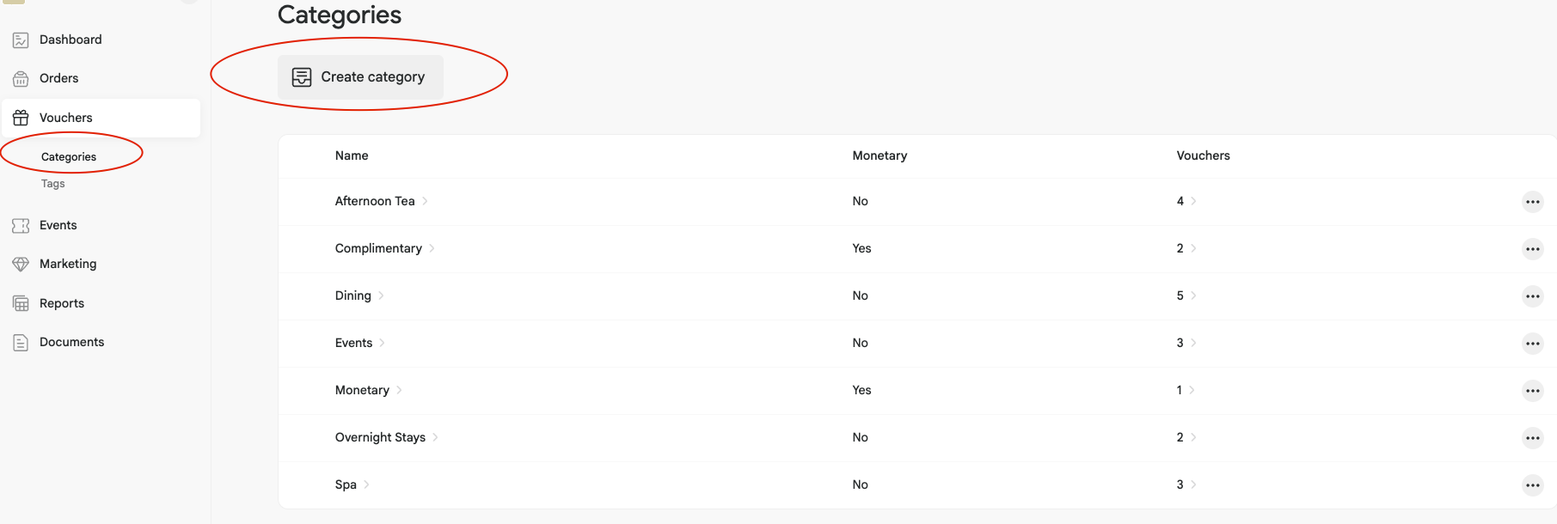Click the Dashboard icon in sidebar
Viewport: 1557px width, 524px height.
click(21, 40)
